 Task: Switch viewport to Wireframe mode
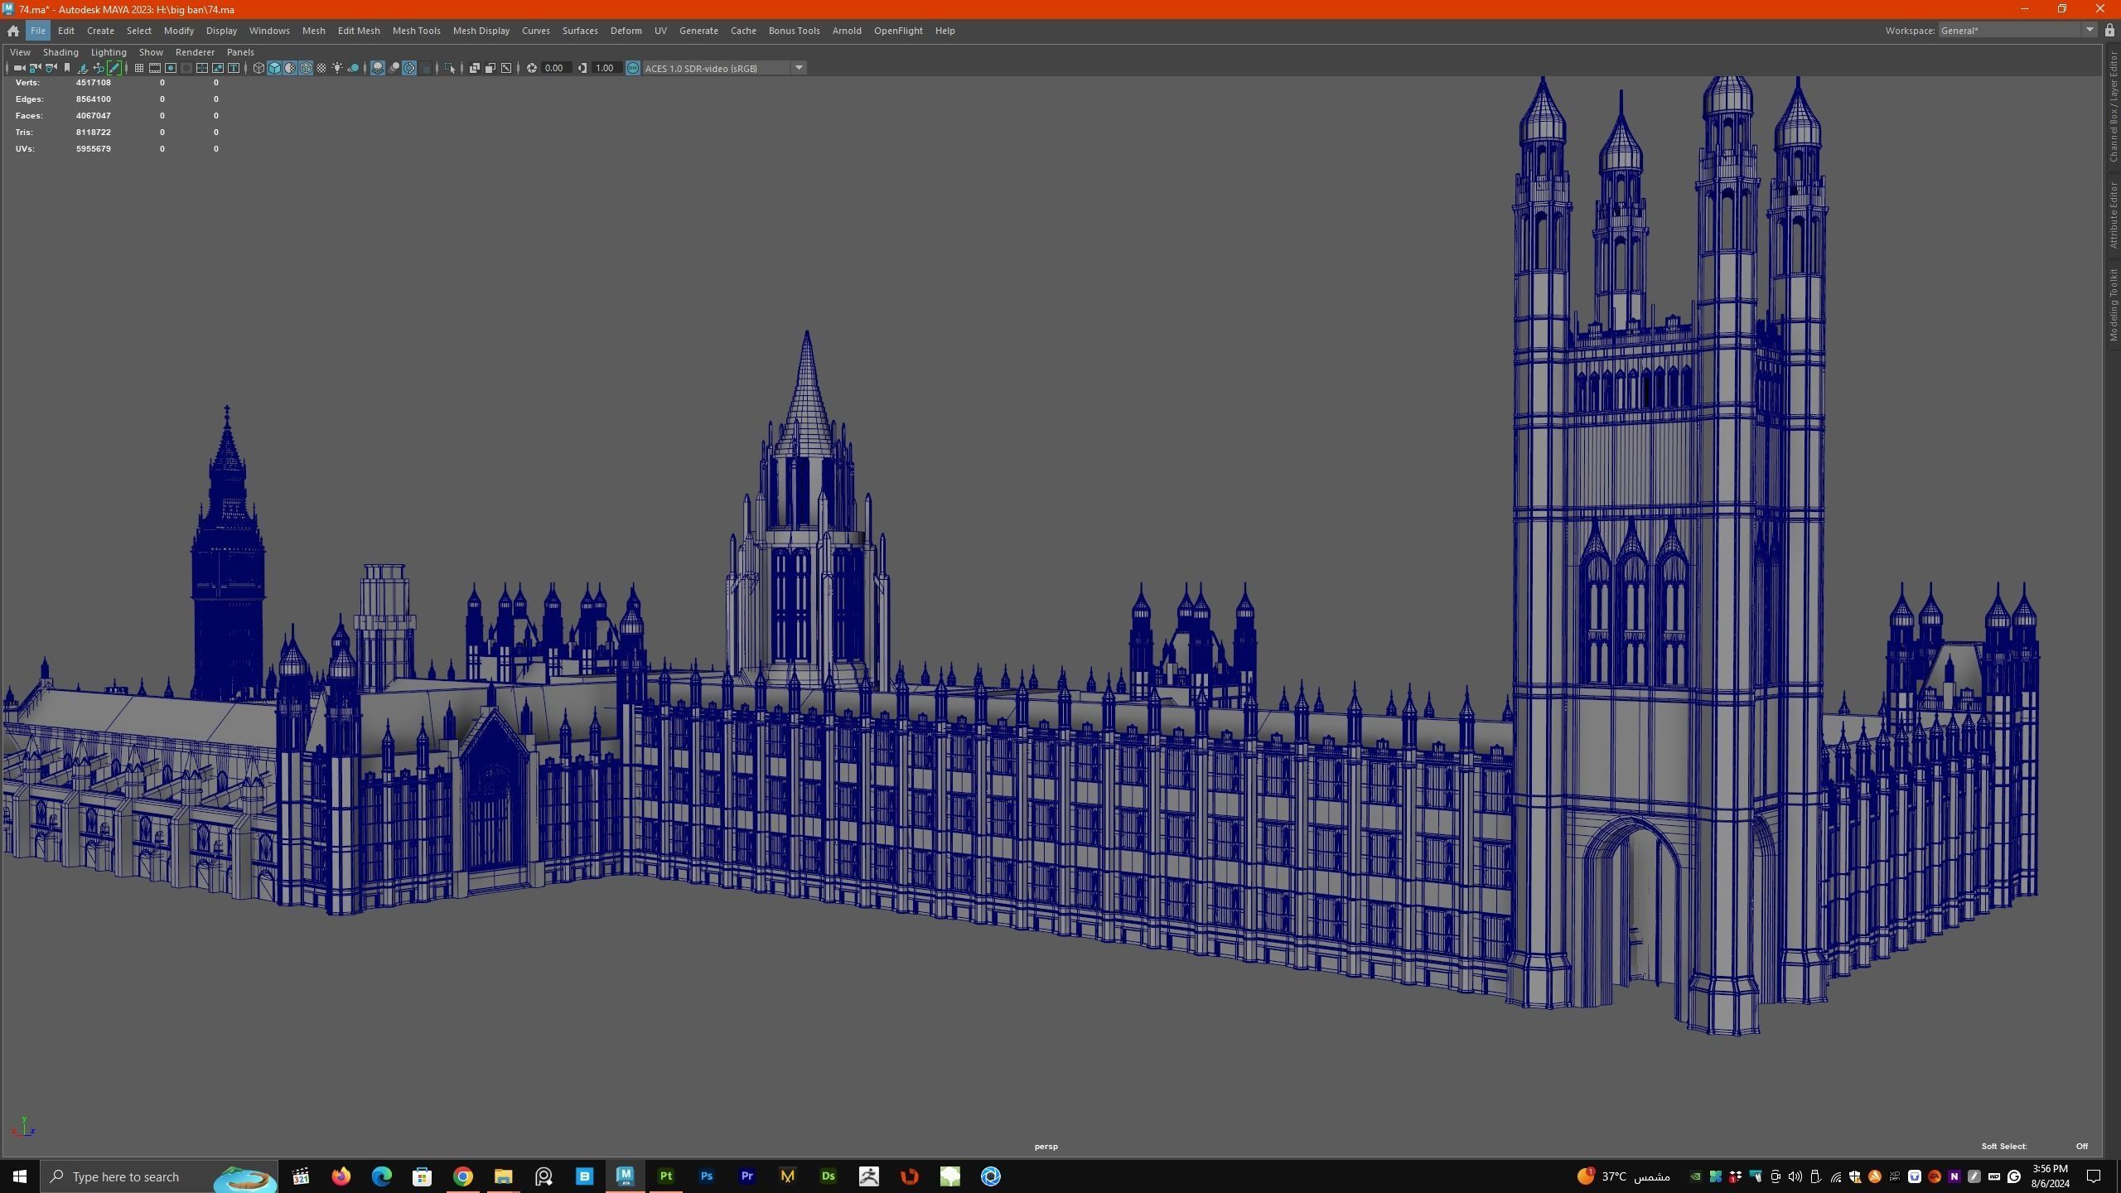[258, 68]
